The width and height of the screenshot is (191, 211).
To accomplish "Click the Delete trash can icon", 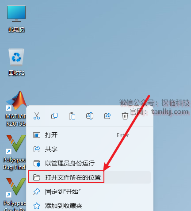I will tap(125, 116).
